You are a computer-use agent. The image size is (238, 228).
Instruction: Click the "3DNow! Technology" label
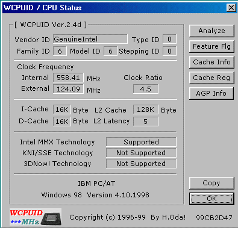tap(57, 164)
